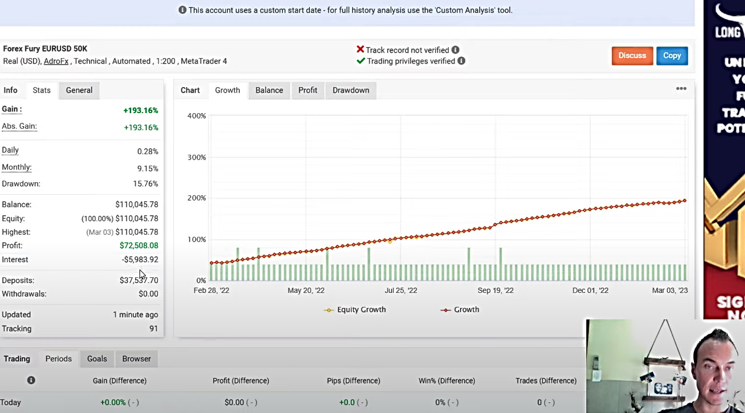Toggle the Growth legend series

pos(460,309)
